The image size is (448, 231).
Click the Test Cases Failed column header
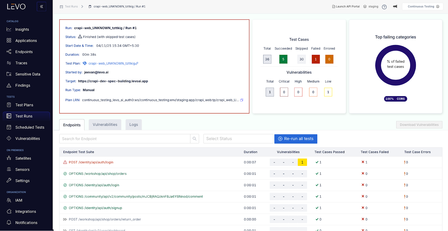pos(375,152)
